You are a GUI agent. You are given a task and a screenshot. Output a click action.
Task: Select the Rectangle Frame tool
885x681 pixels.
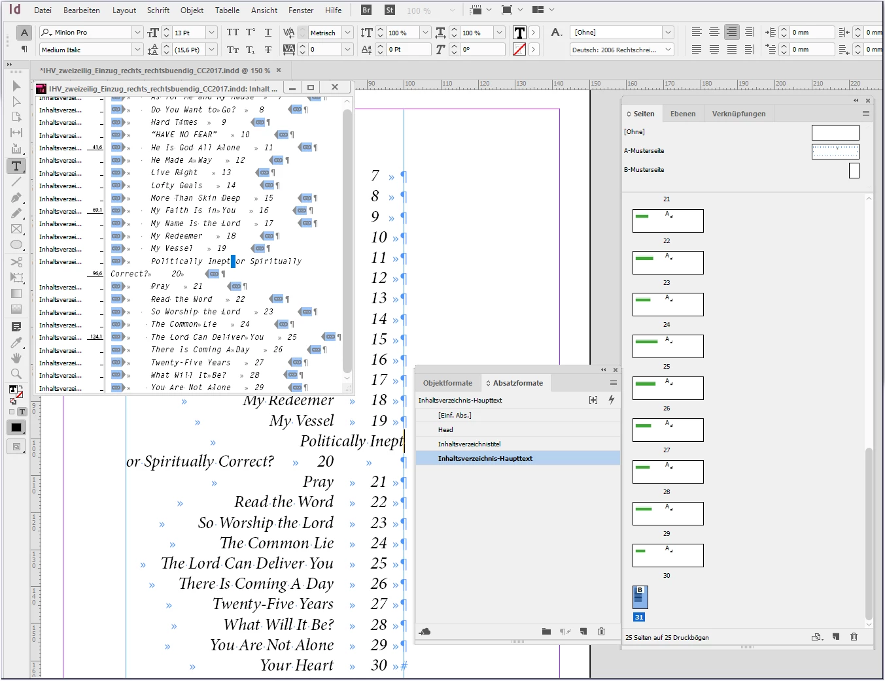point(16,229)
